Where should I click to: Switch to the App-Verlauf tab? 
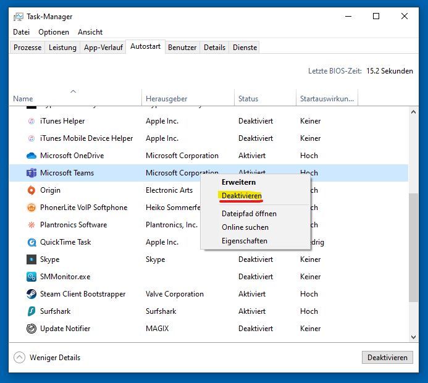[103, 48]
